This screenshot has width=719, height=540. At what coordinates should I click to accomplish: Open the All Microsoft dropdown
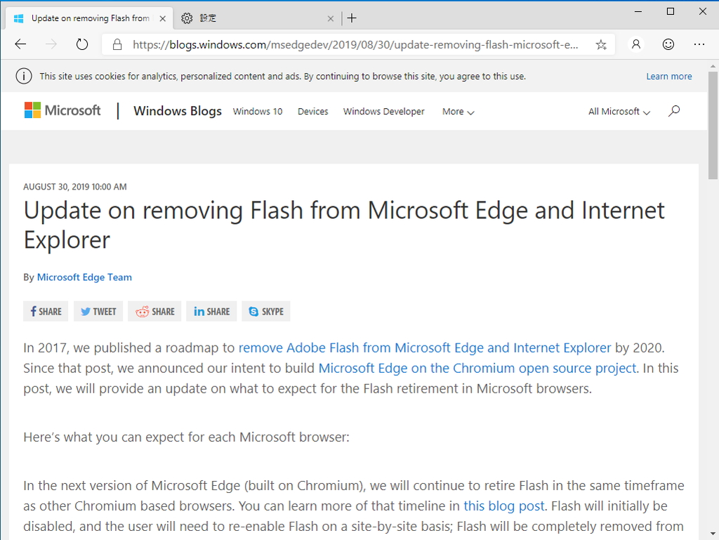tap(617, 111)
